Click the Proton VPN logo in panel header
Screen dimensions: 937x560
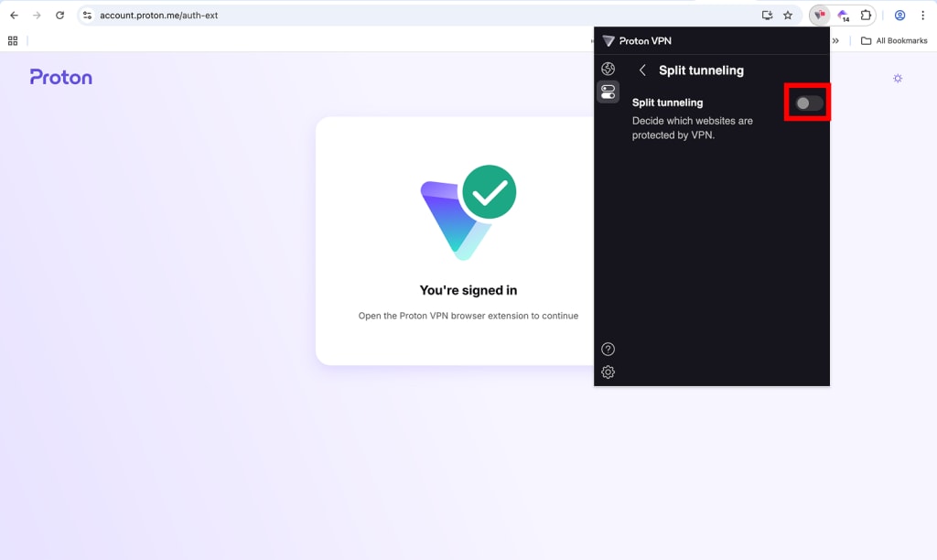point(637,40)
